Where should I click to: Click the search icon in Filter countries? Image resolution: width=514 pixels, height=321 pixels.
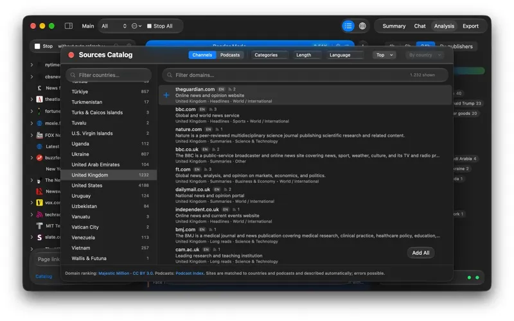(x=73, y=75)
